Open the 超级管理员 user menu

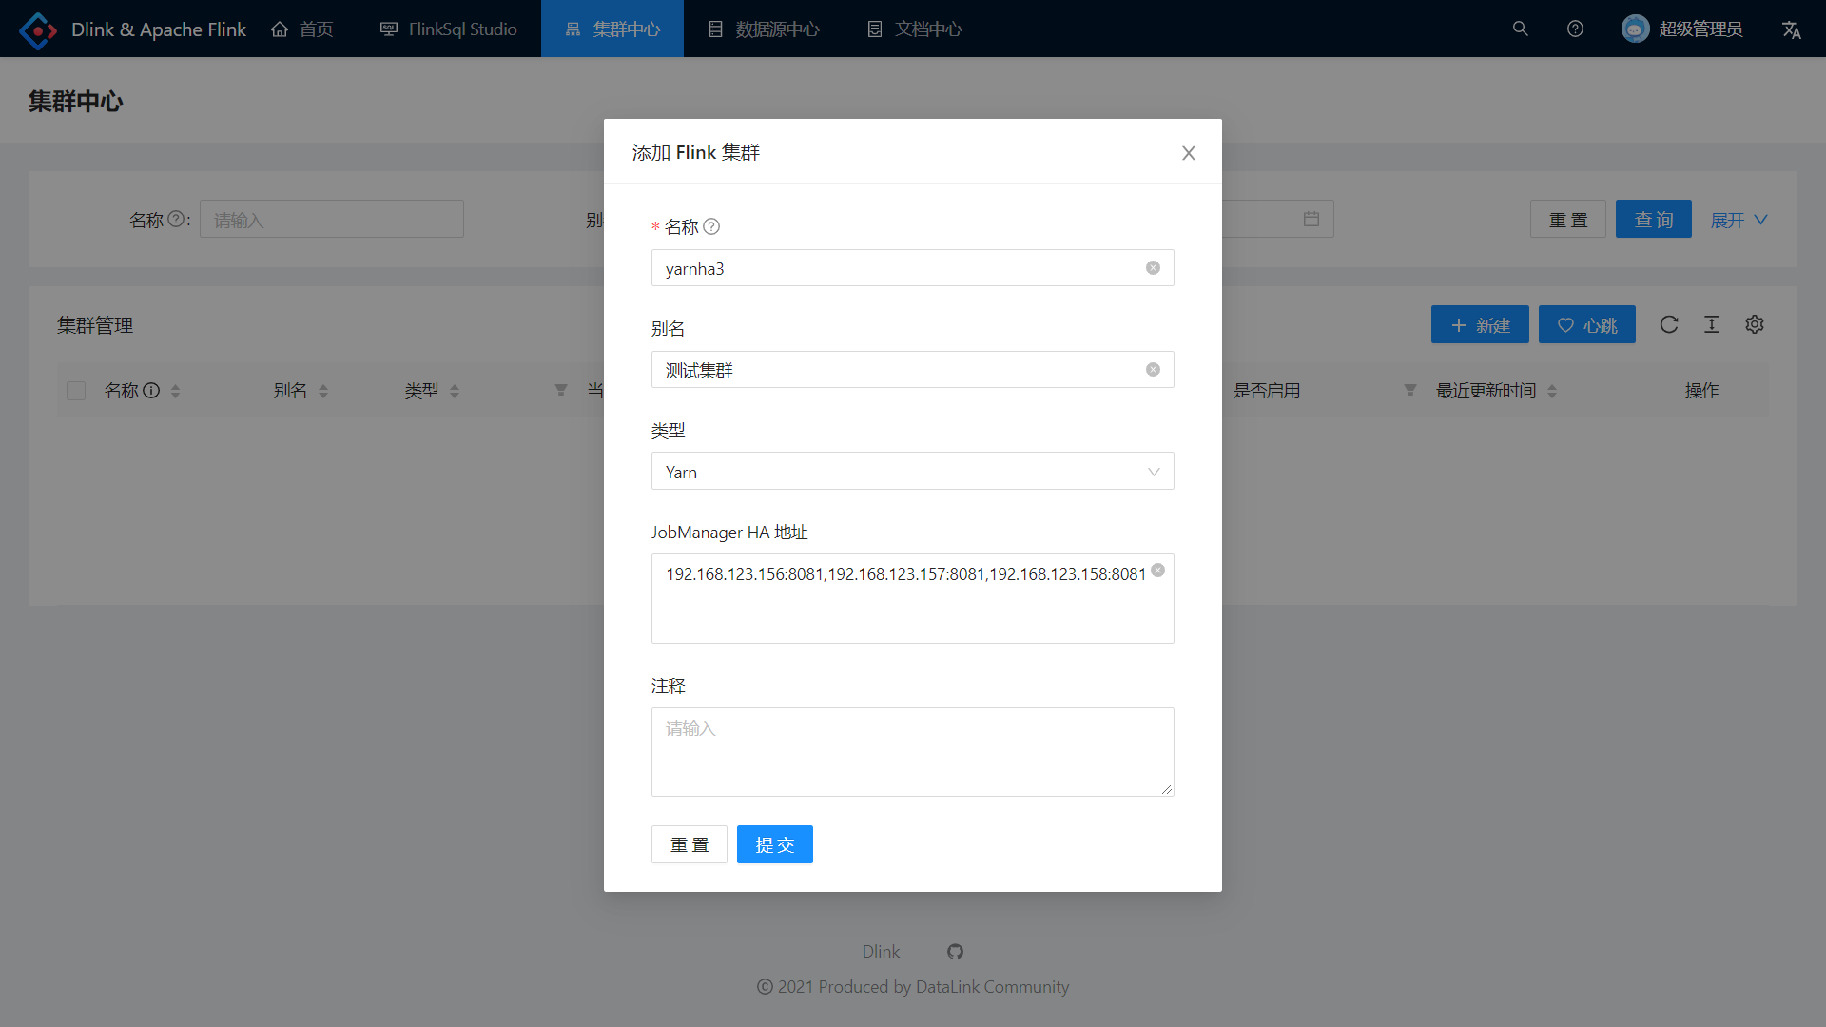(1681, 29)
